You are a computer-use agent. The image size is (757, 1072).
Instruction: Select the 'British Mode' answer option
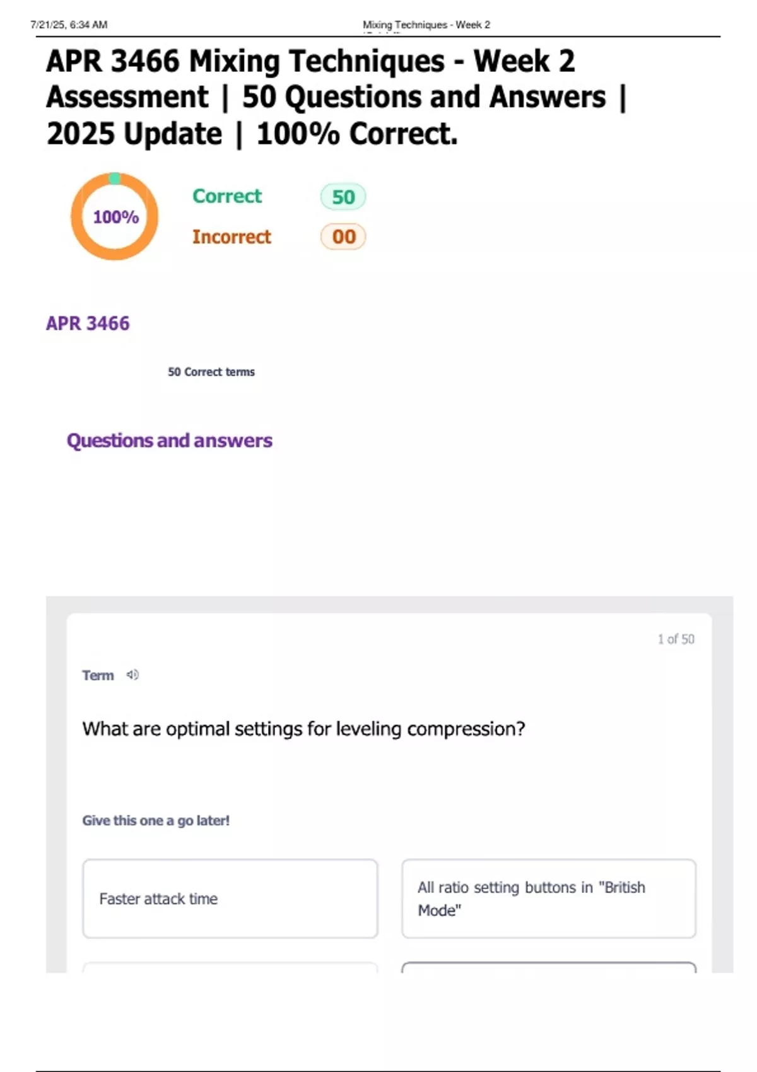[548, 899]
